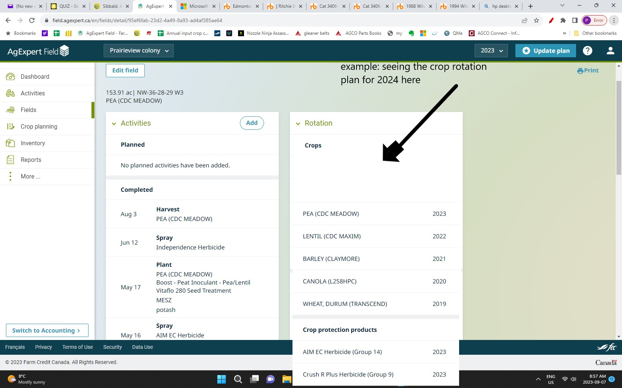
Task: Switch to the Sibbald browser tab
Action: coord(111,6)
